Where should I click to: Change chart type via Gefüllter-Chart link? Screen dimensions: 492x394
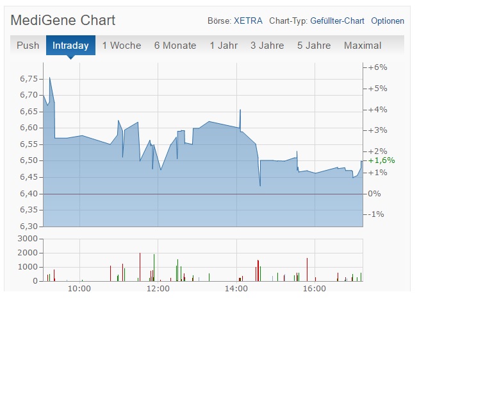pos(338,21)
